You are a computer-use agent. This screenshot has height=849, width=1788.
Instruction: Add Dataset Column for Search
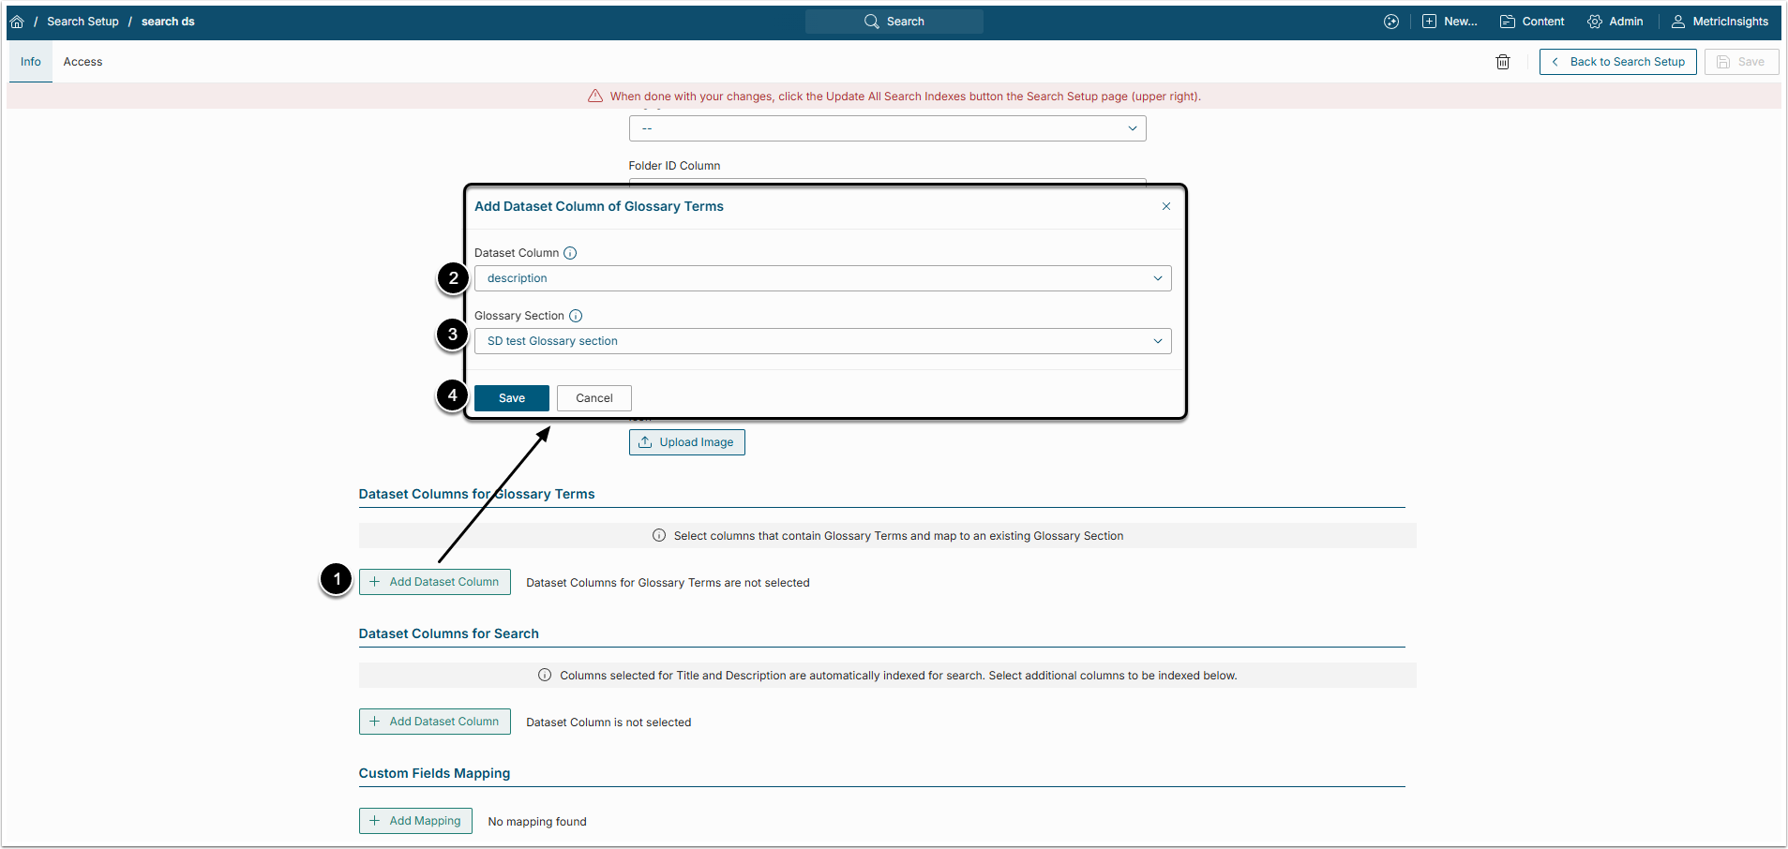click(x=435, y=722)
